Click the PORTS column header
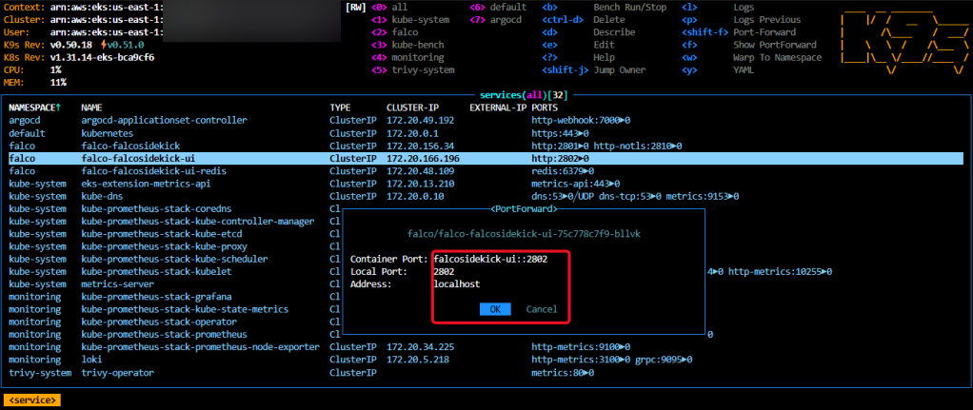973x410 pixels. pos(545,107)
